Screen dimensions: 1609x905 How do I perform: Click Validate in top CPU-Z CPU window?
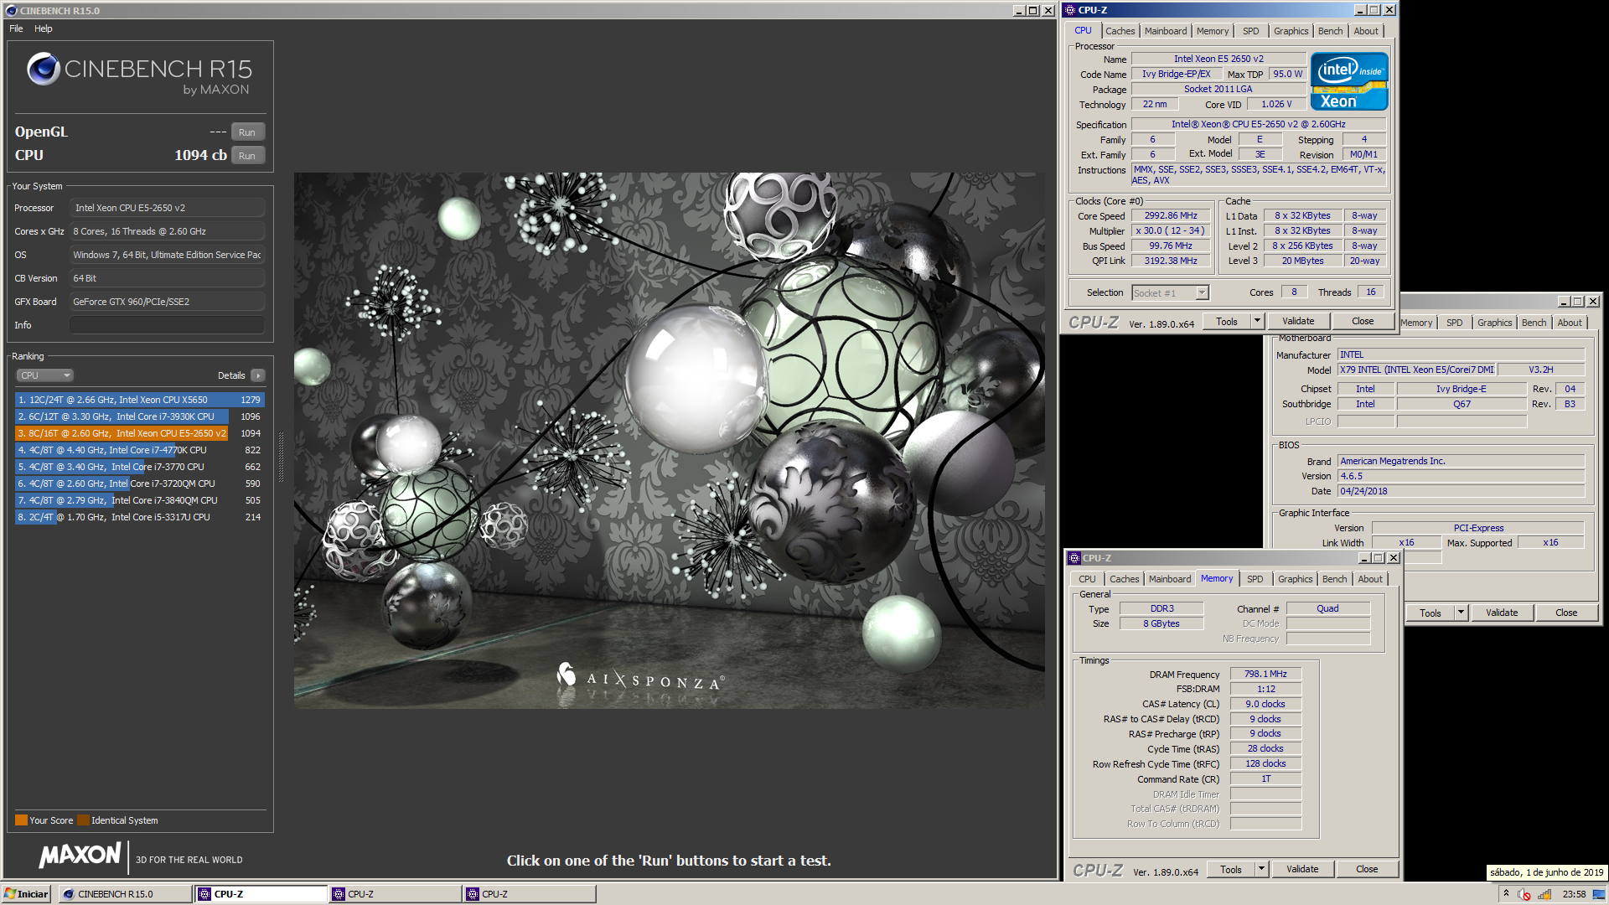point(1298,321)
